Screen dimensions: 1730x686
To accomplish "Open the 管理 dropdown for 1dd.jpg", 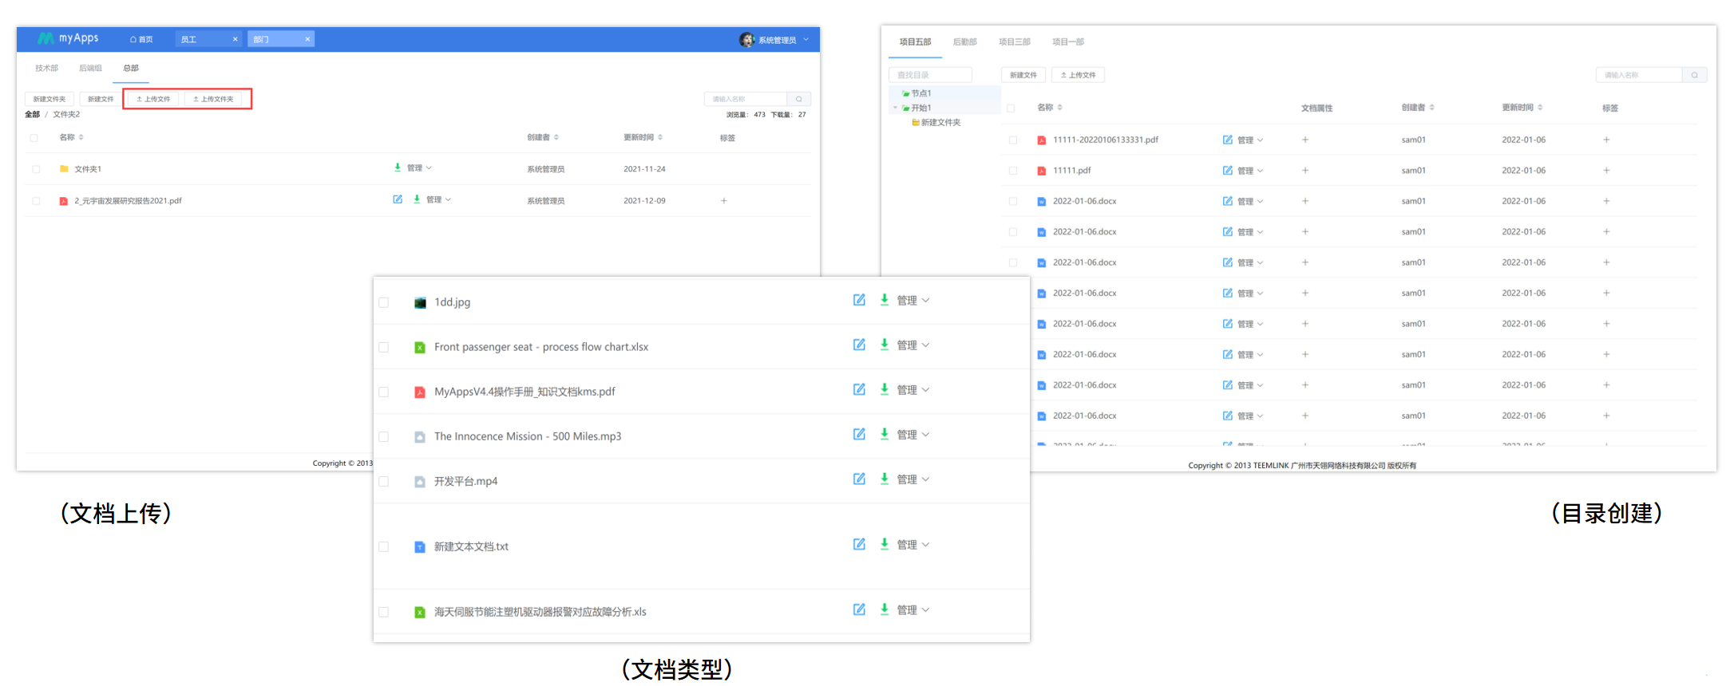I will point(913,301).
